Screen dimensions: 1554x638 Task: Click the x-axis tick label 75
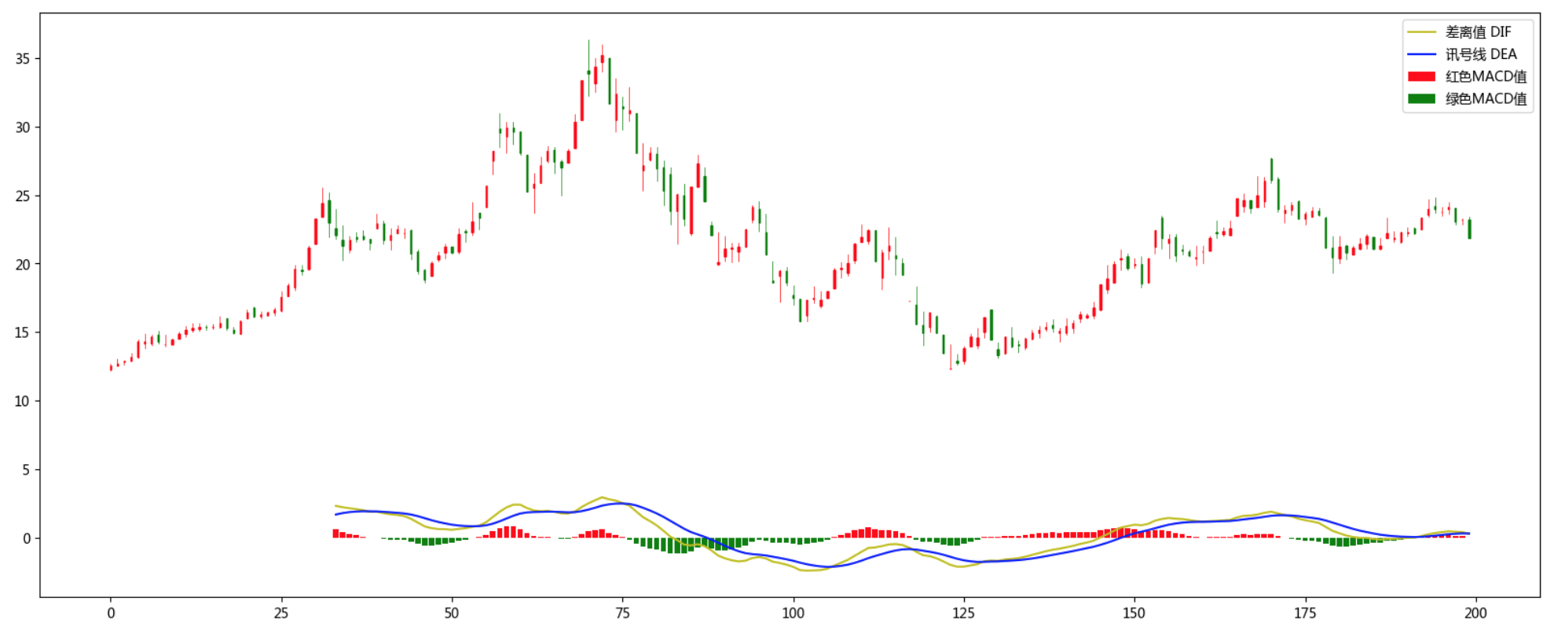pos(622,614)
